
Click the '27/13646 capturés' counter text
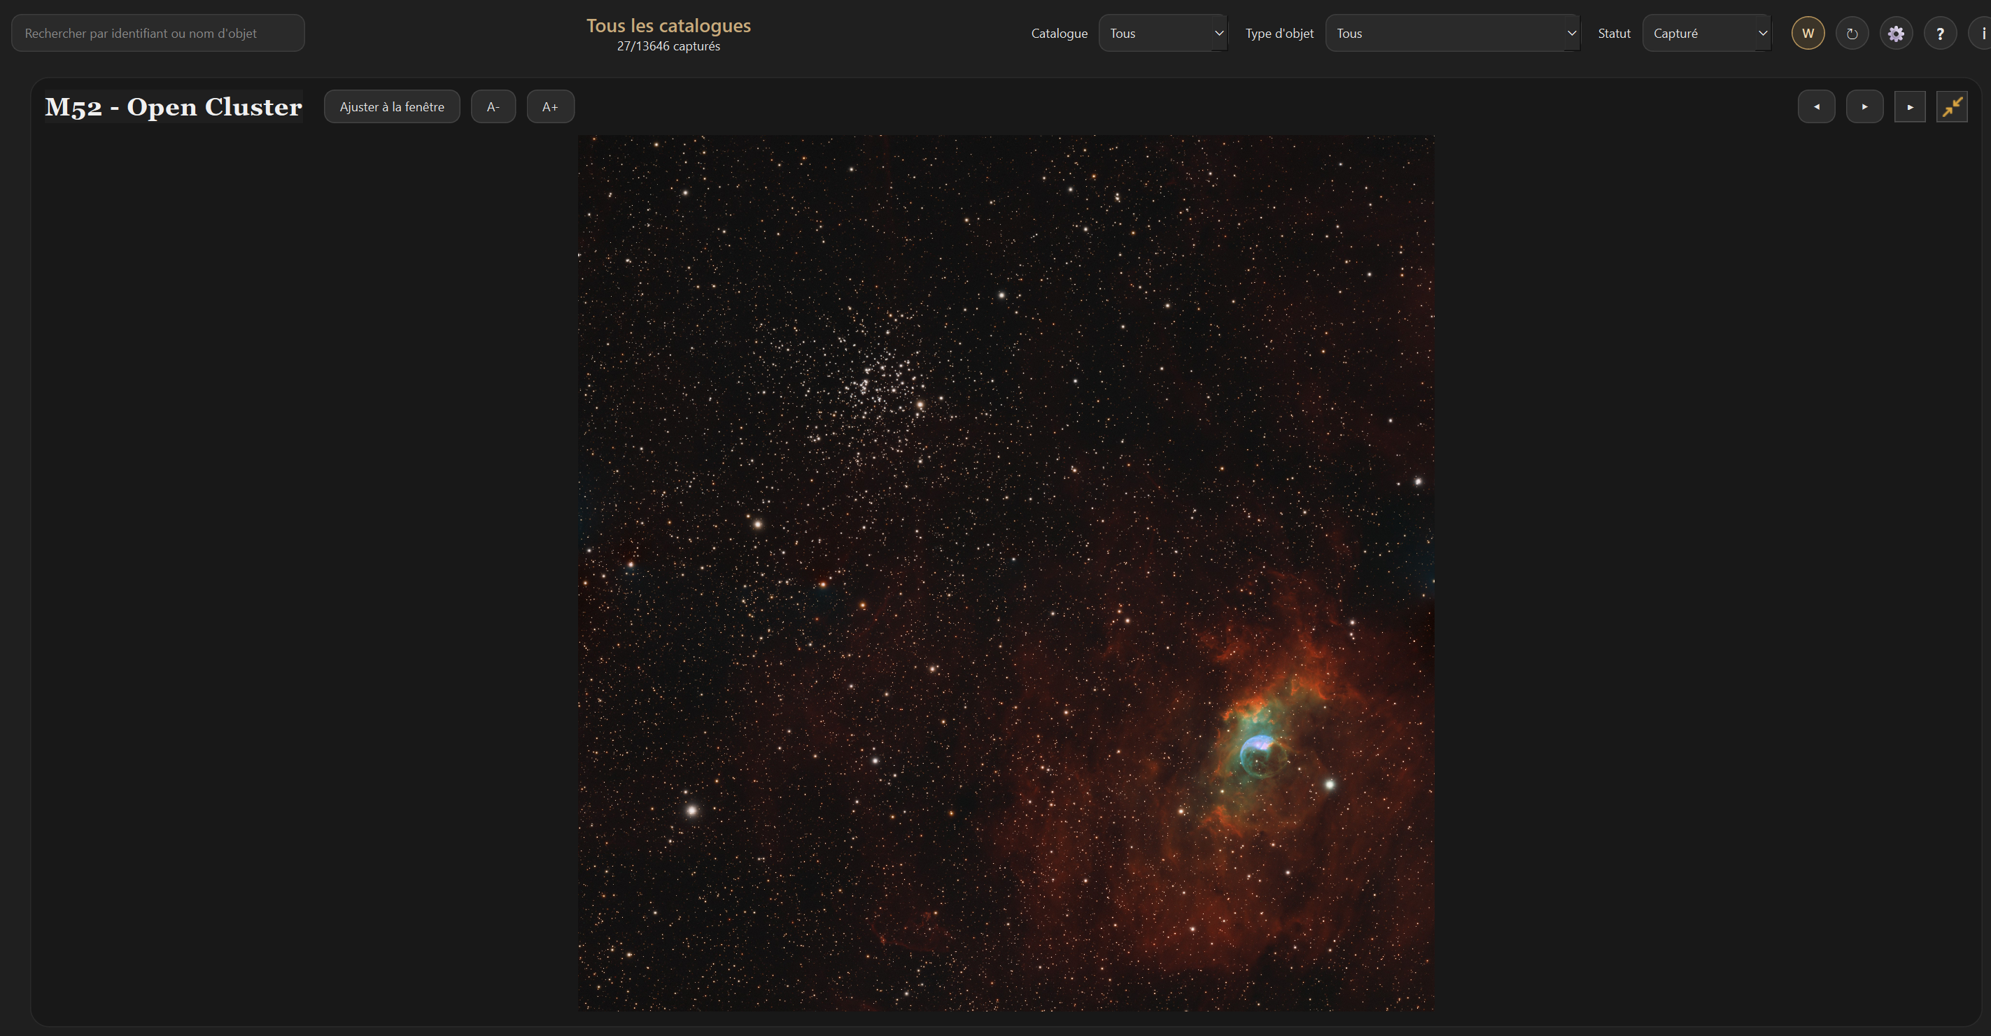(668, 46)
